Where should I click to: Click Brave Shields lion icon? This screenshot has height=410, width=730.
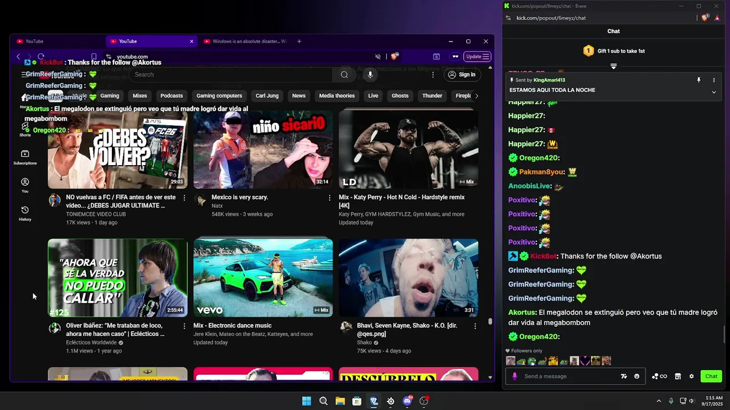394,56
